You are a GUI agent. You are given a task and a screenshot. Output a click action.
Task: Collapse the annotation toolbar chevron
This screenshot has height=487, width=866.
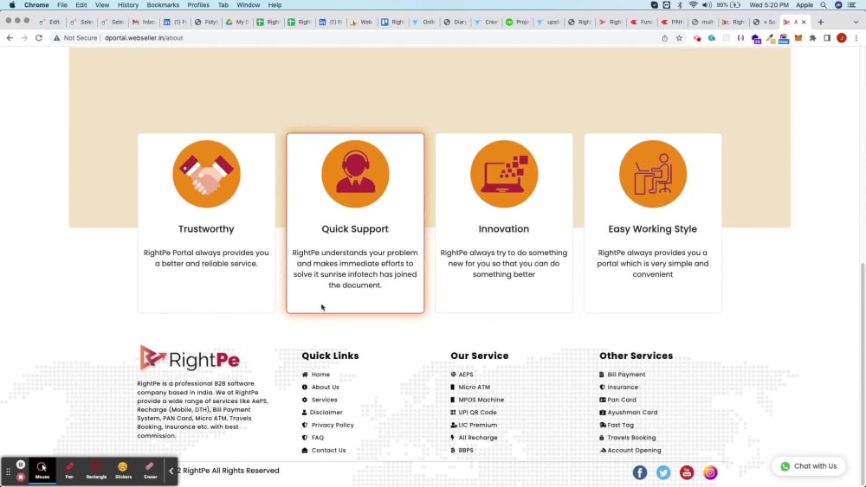171,471
